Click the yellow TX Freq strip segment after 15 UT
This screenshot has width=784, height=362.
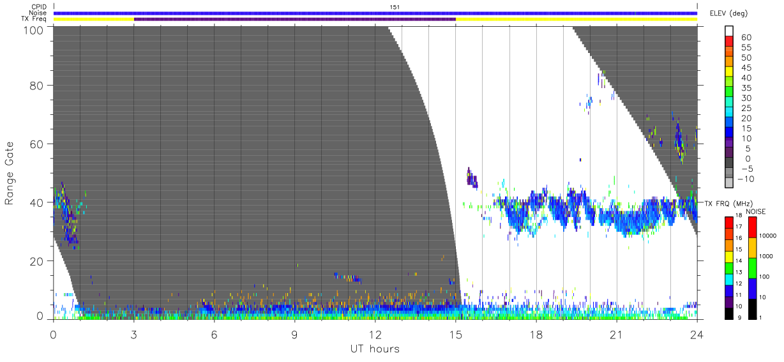coord(577,19)
